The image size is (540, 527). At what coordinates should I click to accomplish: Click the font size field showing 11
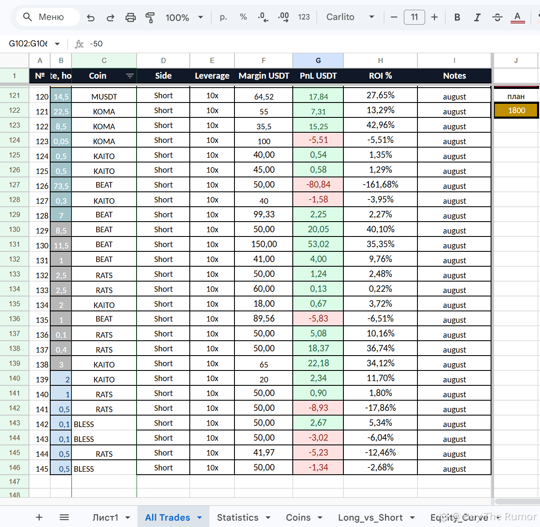[x=414, y=17]
